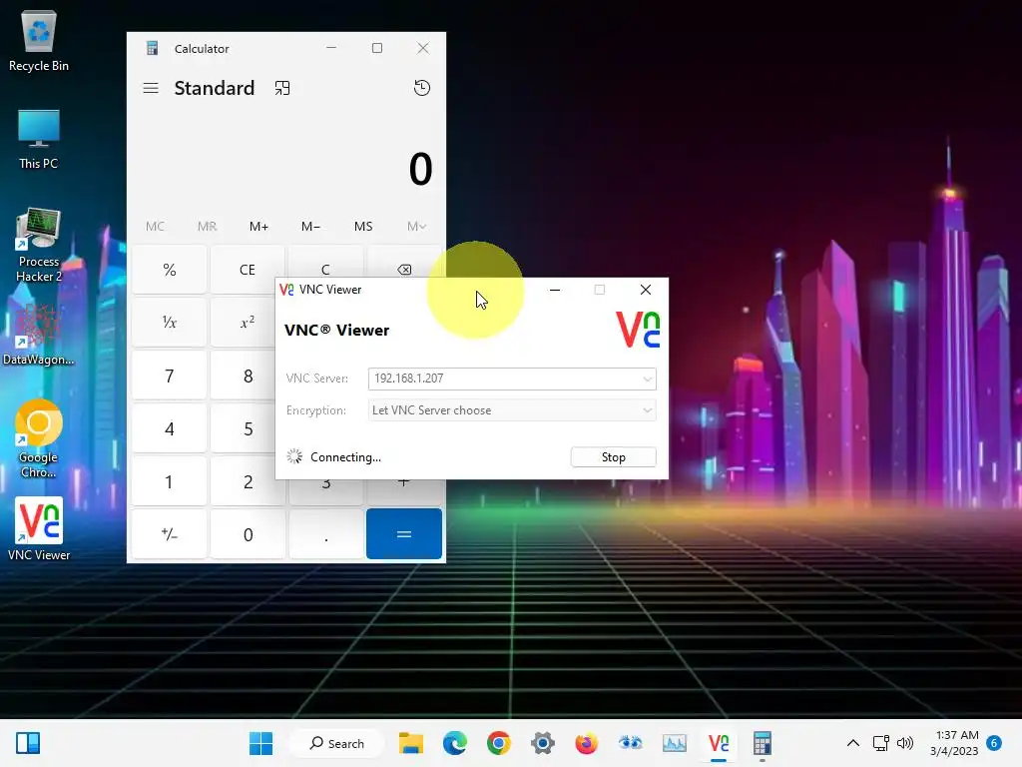The height and width of the screenshot is (767, 1022).
Task: Click the reciprocal 1/x key
Action: click(170, 323)
